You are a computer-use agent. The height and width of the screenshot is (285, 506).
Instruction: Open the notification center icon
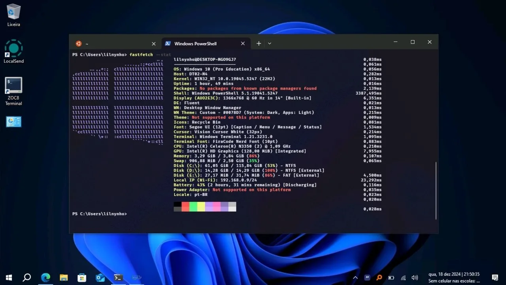[x=495, y=277]
